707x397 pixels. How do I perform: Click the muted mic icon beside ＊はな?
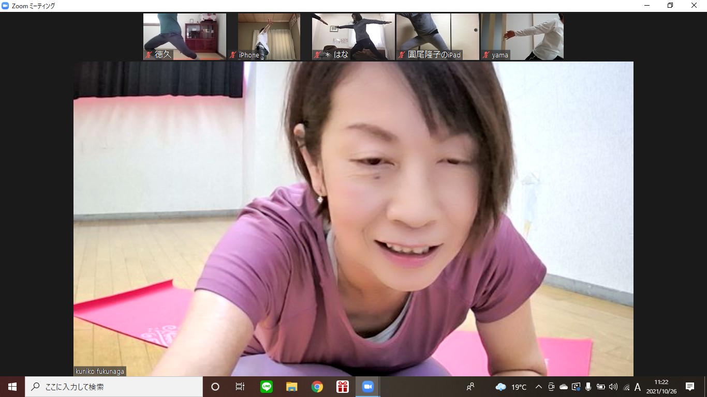(x=318, y=55)
